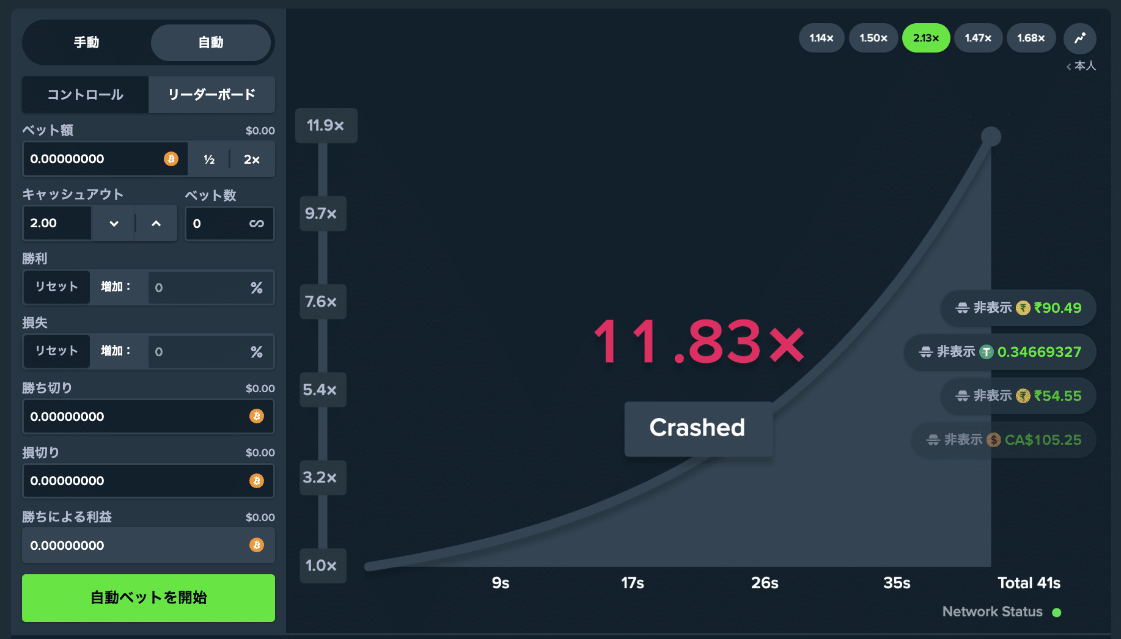Decrease cashout value with down chevron
The width and height of the screenshot is (1121, 639).
pyautogui.click(x=114, y=224)
